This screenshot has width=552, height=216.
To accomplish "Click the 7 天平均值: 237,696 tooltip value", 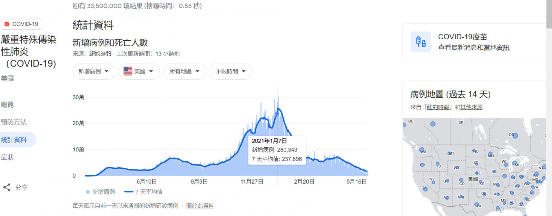I will point(277,159).
